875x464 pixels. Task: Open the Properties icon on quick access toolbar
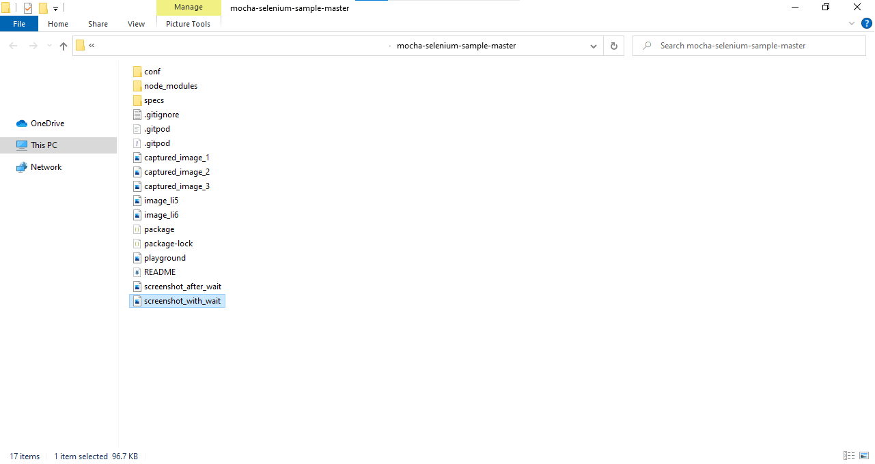[28, 8]
